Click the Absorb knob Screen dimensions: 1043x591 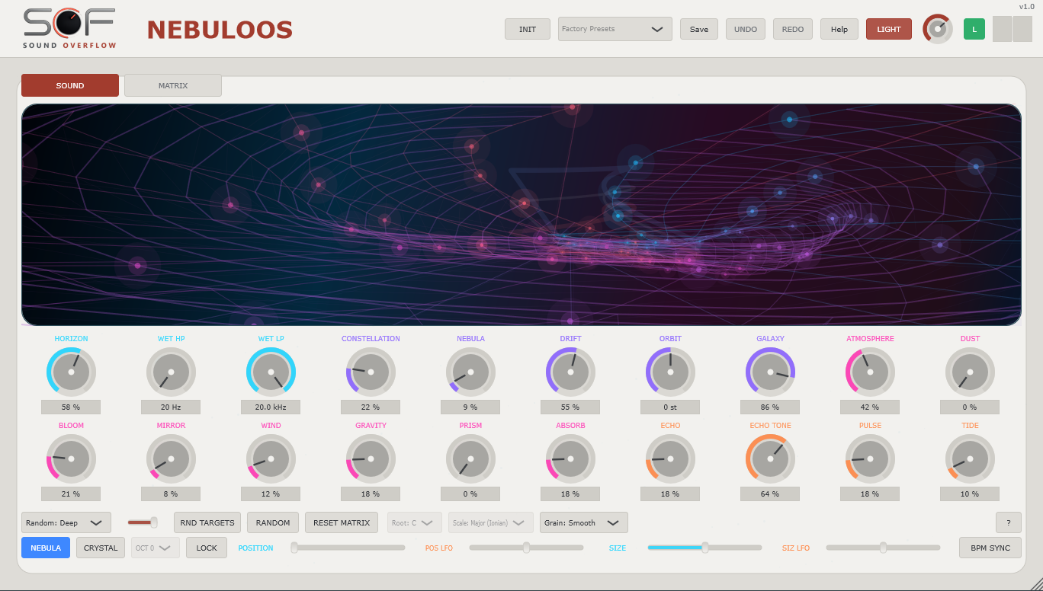coord(570,459)
